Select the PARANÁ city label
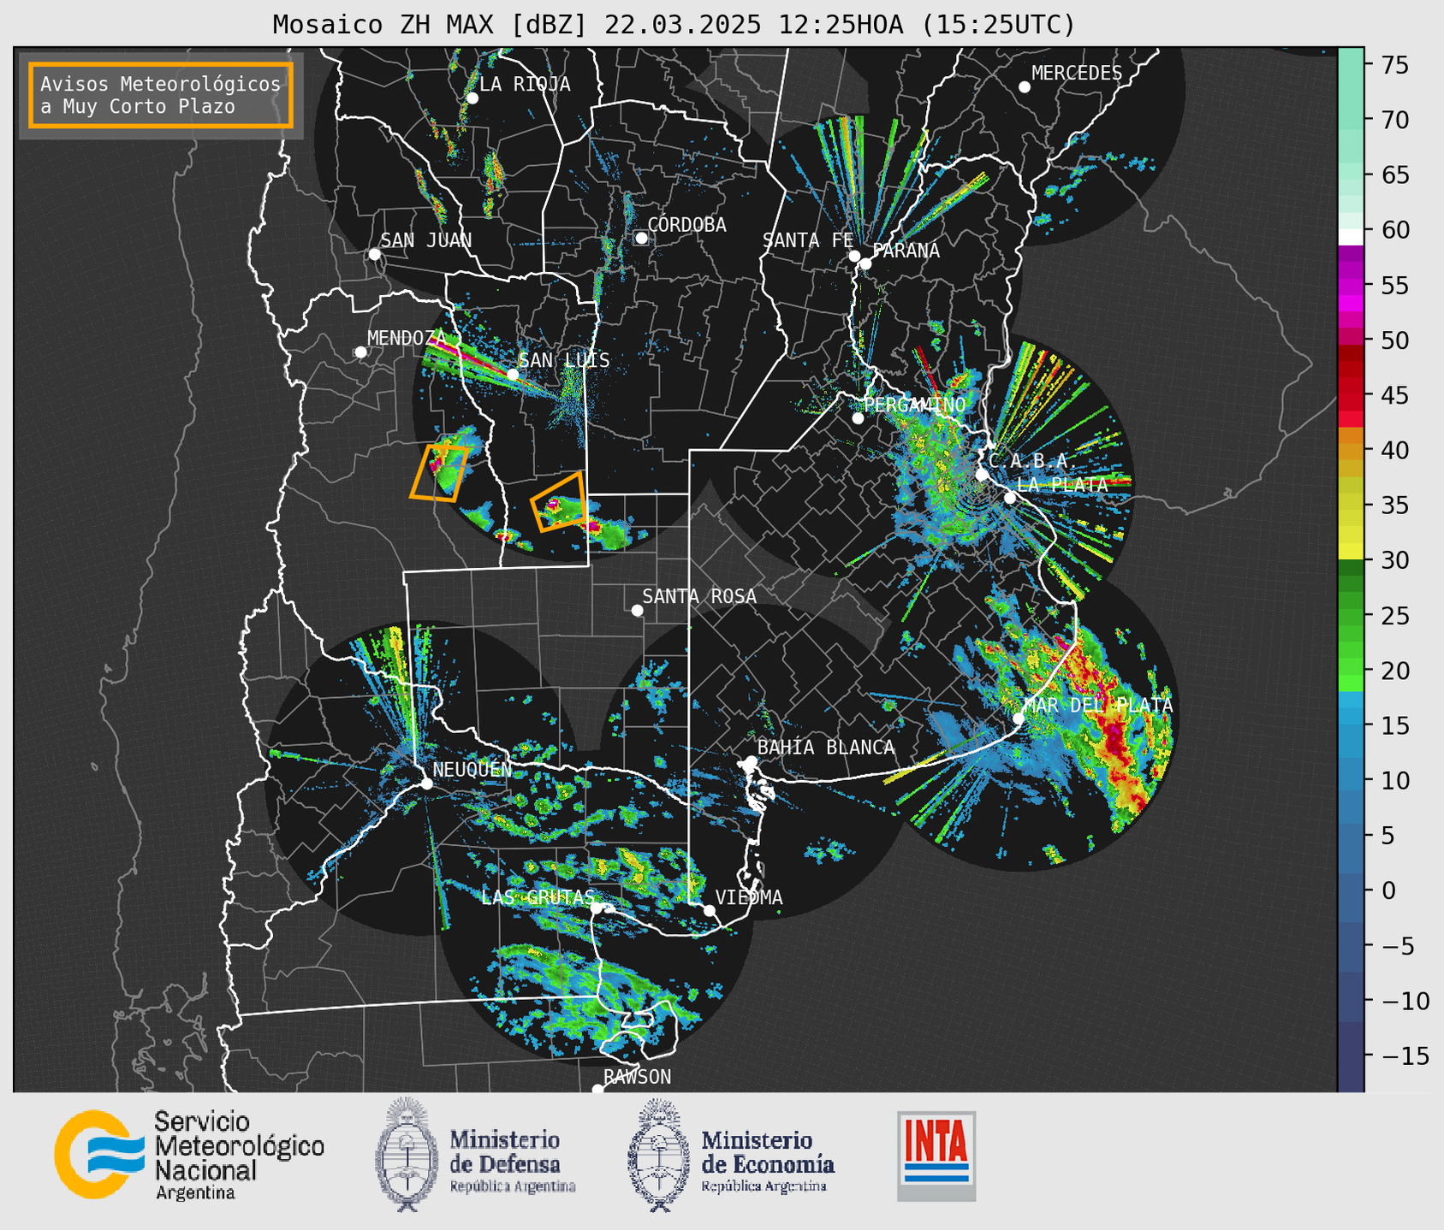The height and width of the screenshot is (1230, 1444). [x=906, y=251]
